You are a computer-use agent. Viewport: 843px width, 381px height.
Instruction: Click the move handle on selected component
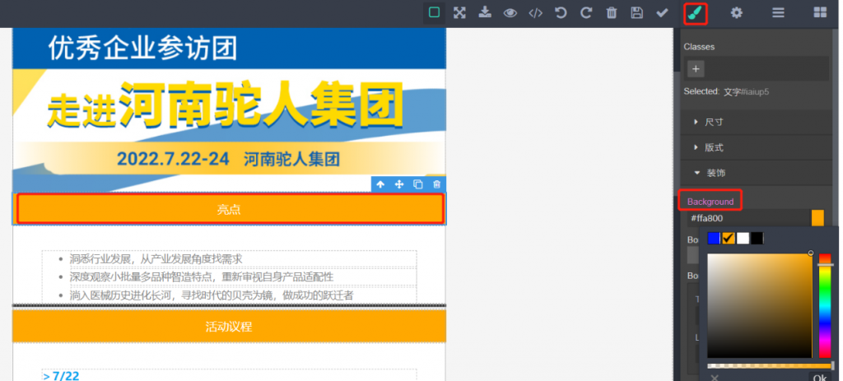[399, 184]
